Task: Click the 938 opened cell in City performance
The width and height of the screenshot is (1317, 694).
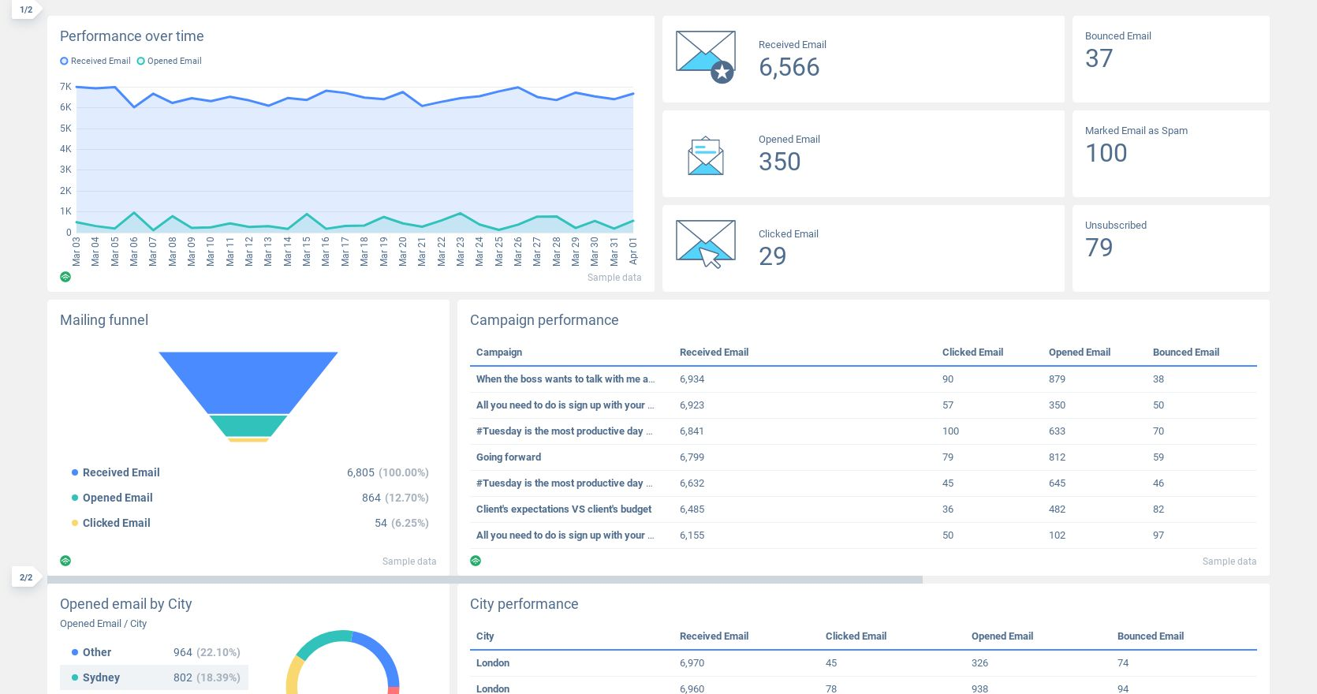Action: [979, 688]
